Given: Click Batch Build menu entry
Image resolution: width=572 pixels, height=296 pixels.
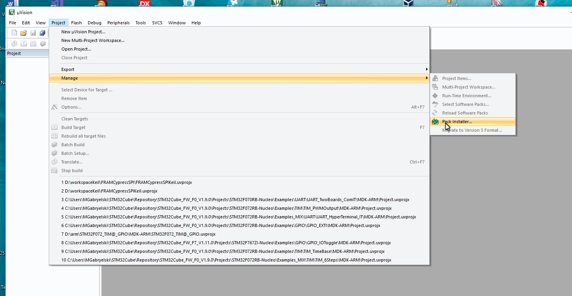Looking at the screenshot, I should [239, 145].
